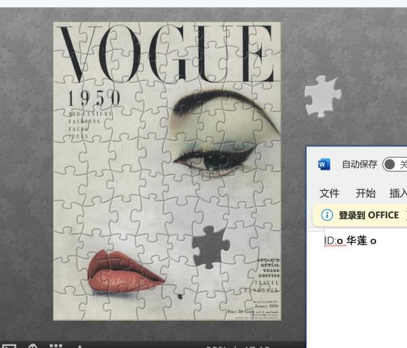Open the 文件 menu tab
This screenshot has height=348, width=407.
coord(330,193)
